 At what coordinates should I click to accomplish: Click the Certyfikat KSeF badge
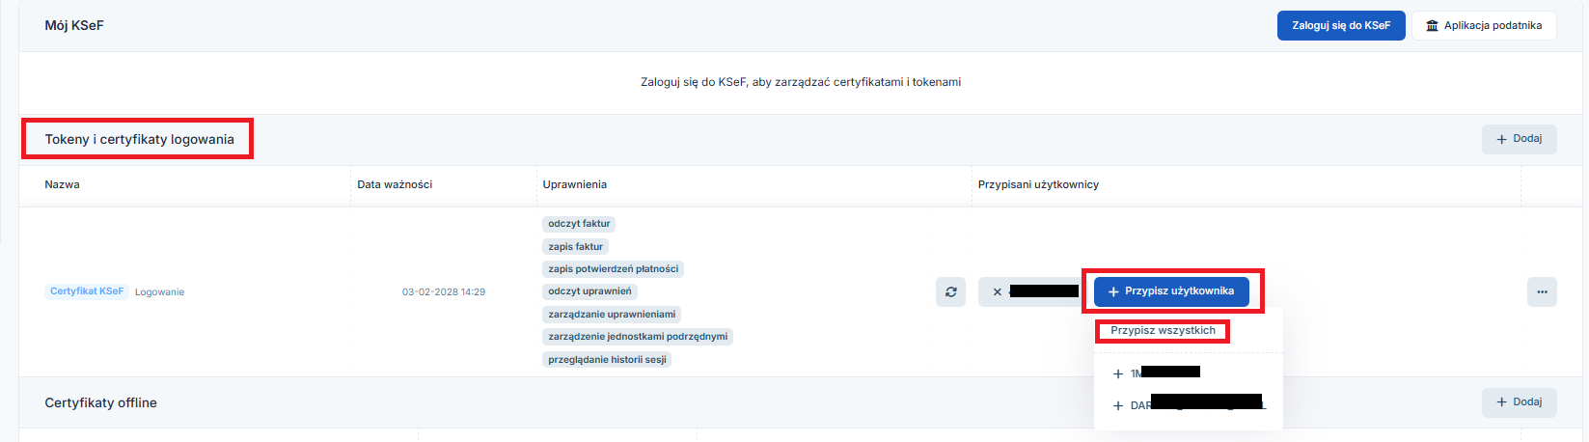point(87,291)
